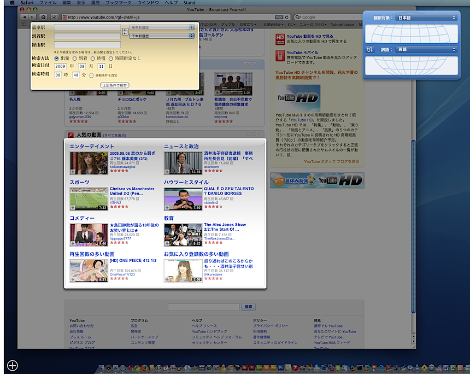Open Firefox in the Dock
470x374 pixels.
pyautogui.click(x=144, y=367)
